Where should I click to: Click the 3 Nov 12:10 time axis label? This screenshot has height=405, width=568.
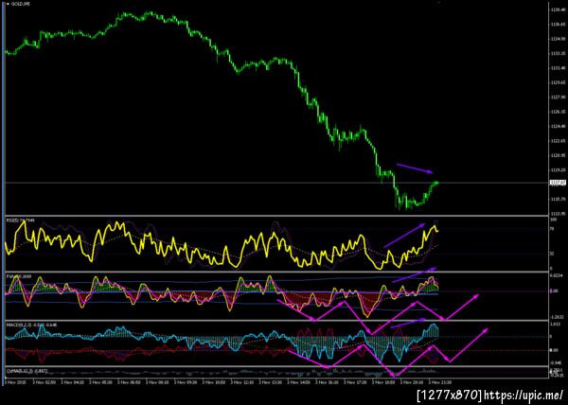[241, 381]
